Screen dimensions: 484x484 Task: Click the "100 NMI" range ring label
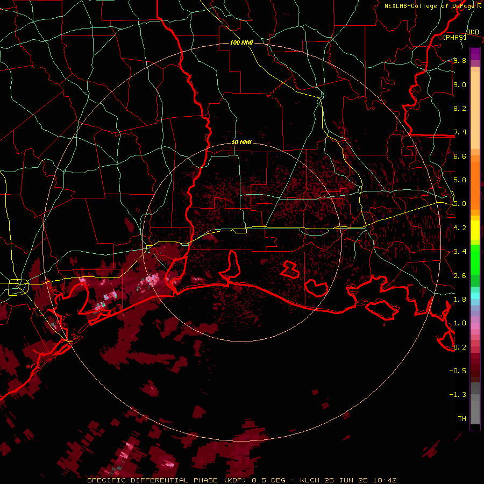(x=241, y=42)
